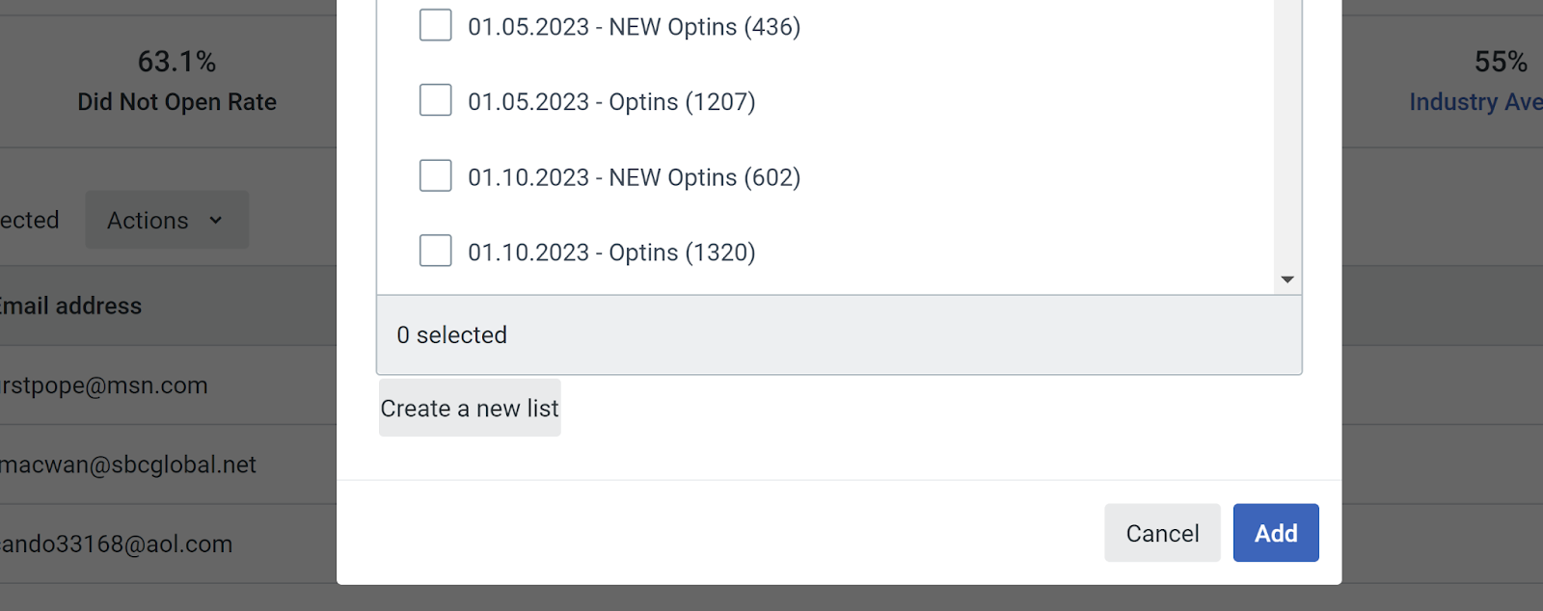The image size is (1543, 611).
Task: Enable the 01.10.2023 - Optins (1320) checkbox
Action: (435, 251)
